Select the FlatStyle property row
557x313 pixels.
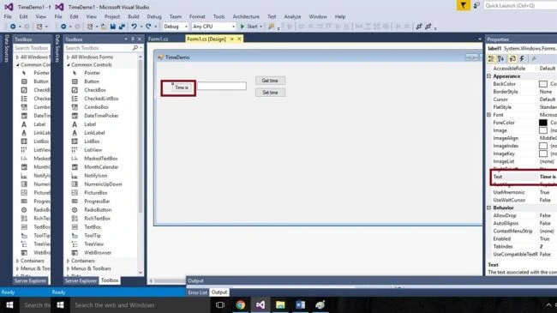522,107
